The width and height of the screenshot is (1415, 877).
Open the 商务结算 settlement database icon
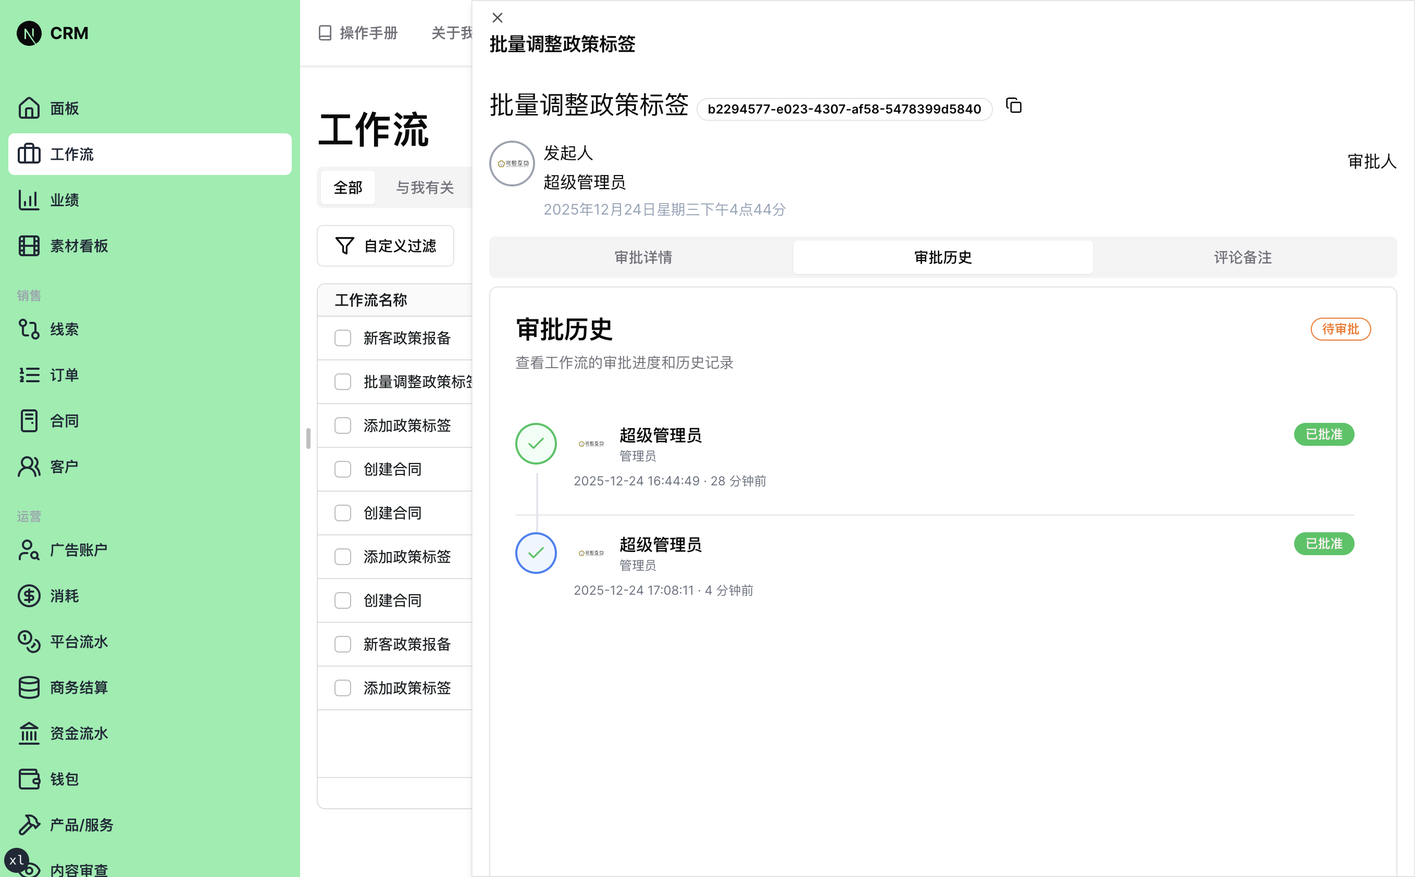[x=29, y=687]
